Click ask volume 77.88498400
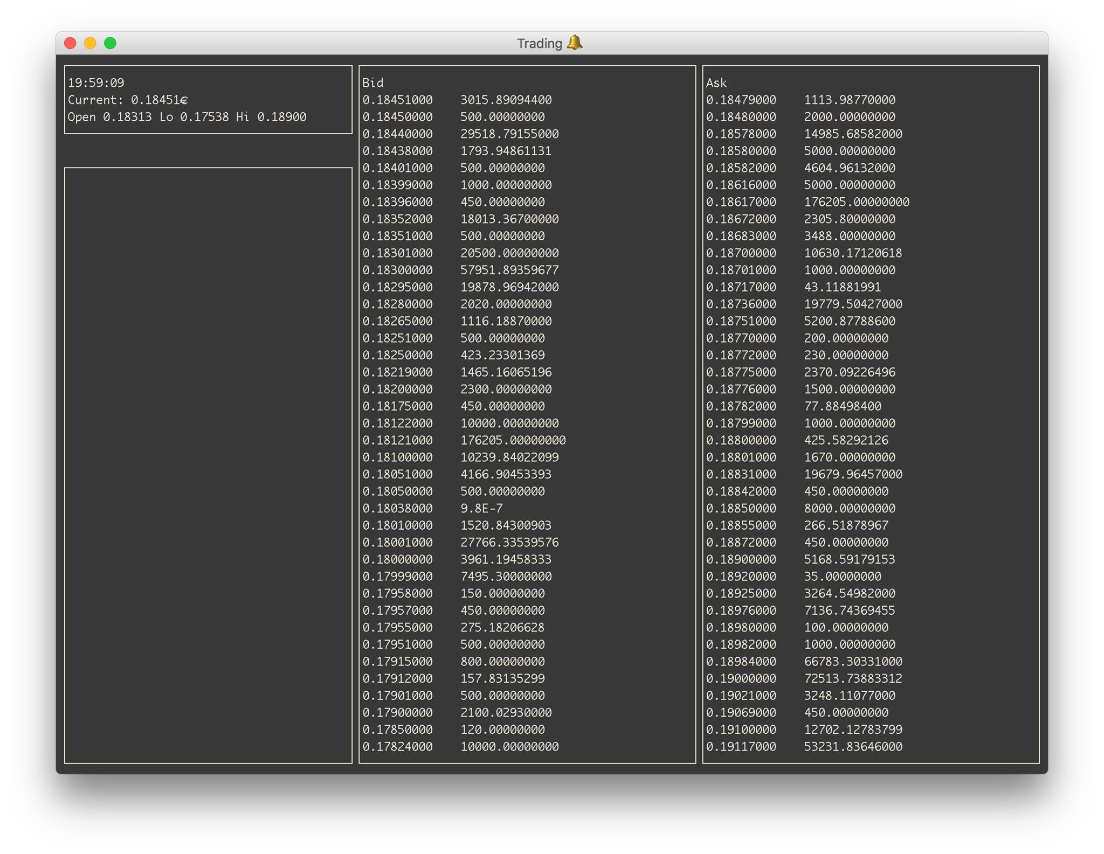Image resolution: width=1104 pixels, height=854 pixels. point(843,406)
